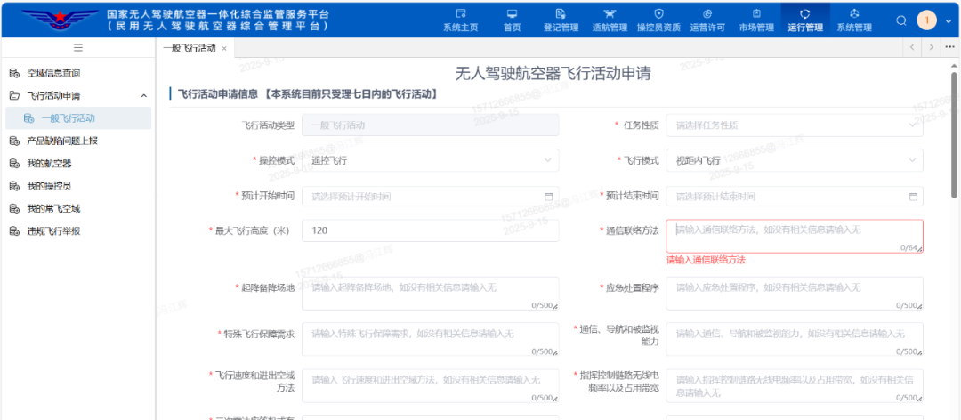Focus the 通信联络方法 text area
Viewport: 961px width, 420px height.
pos(795,236)
